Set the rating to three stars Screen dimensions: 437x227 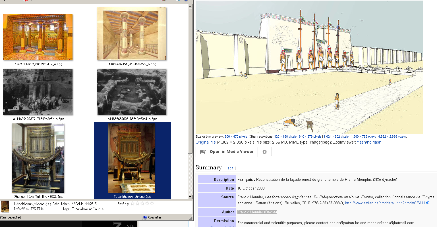point(142,204)
